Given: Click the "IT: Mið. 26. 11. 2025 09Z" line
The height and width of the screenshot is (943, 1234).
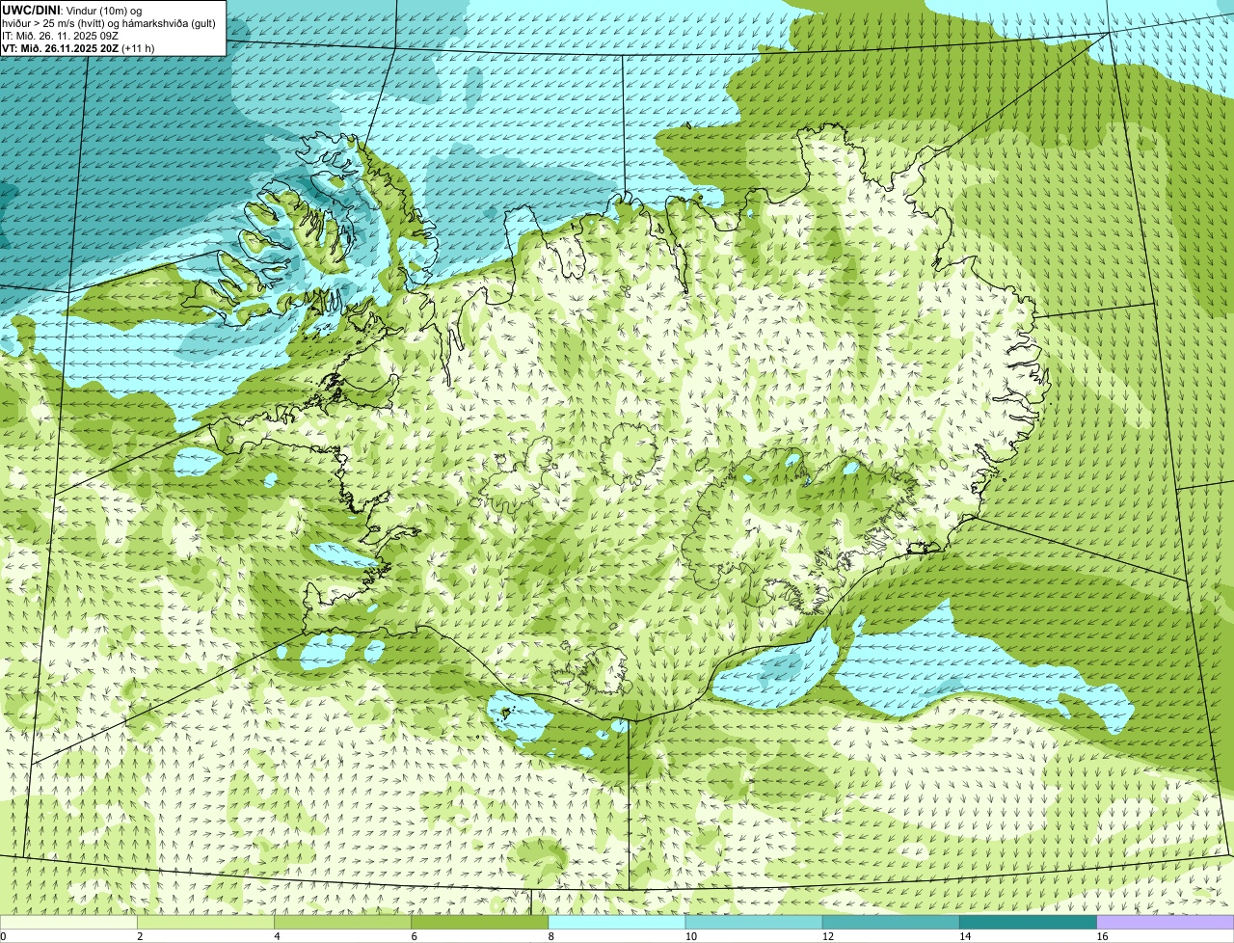Looking at the screenshot, I should click(x=61, y=36).
